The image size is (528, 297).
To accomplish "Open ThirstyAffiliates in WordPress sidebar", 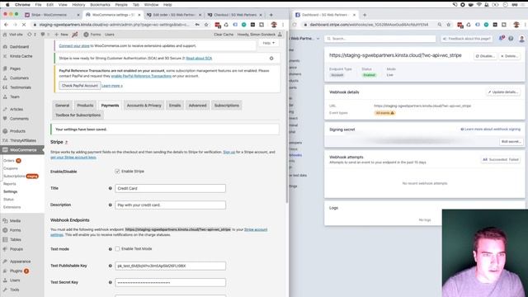I will 22,140.
